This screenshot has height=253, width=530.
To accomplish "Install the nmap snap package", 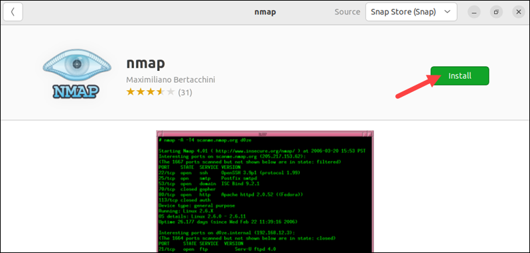I will coord(460,76).
